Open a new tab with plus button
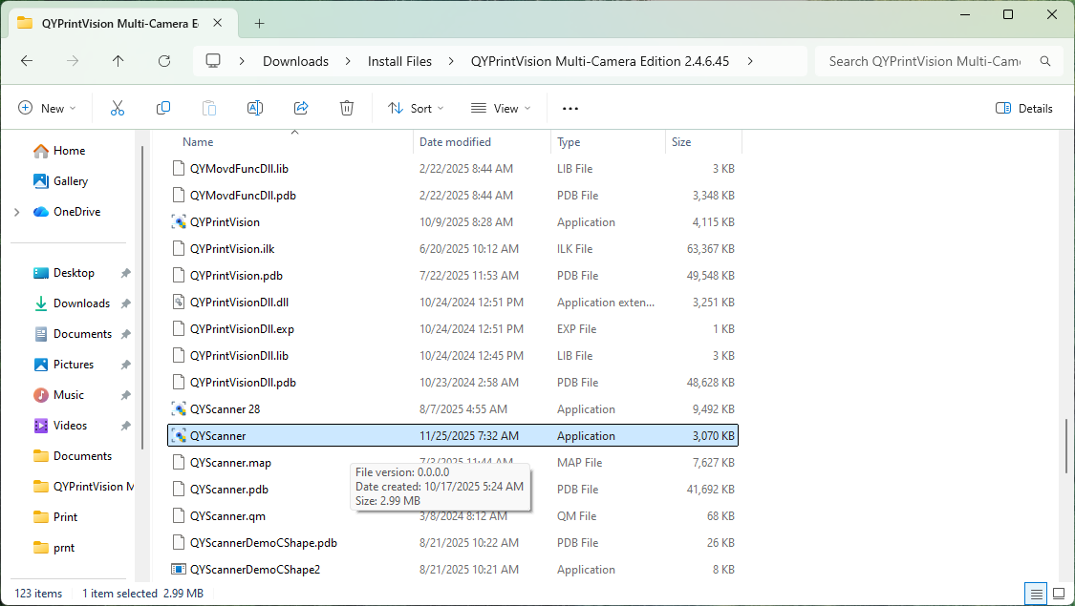The width and height of the screenshot is (1075, 606). [260, 23]
